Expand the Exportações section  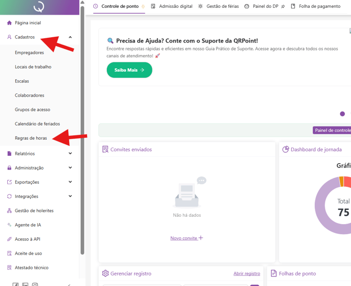pos(70,182)
